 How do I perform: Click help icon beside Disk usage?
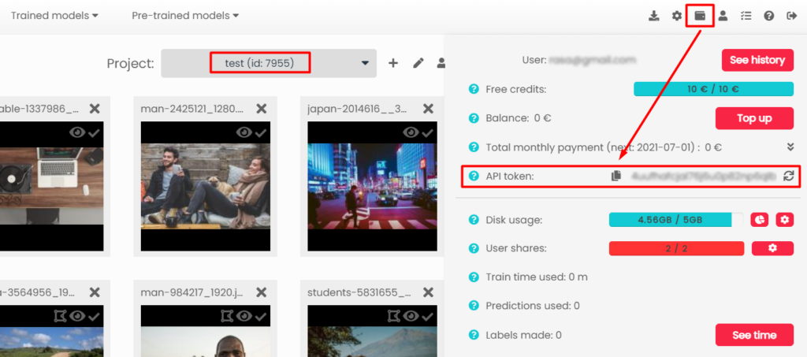click(x=474, y=220)
